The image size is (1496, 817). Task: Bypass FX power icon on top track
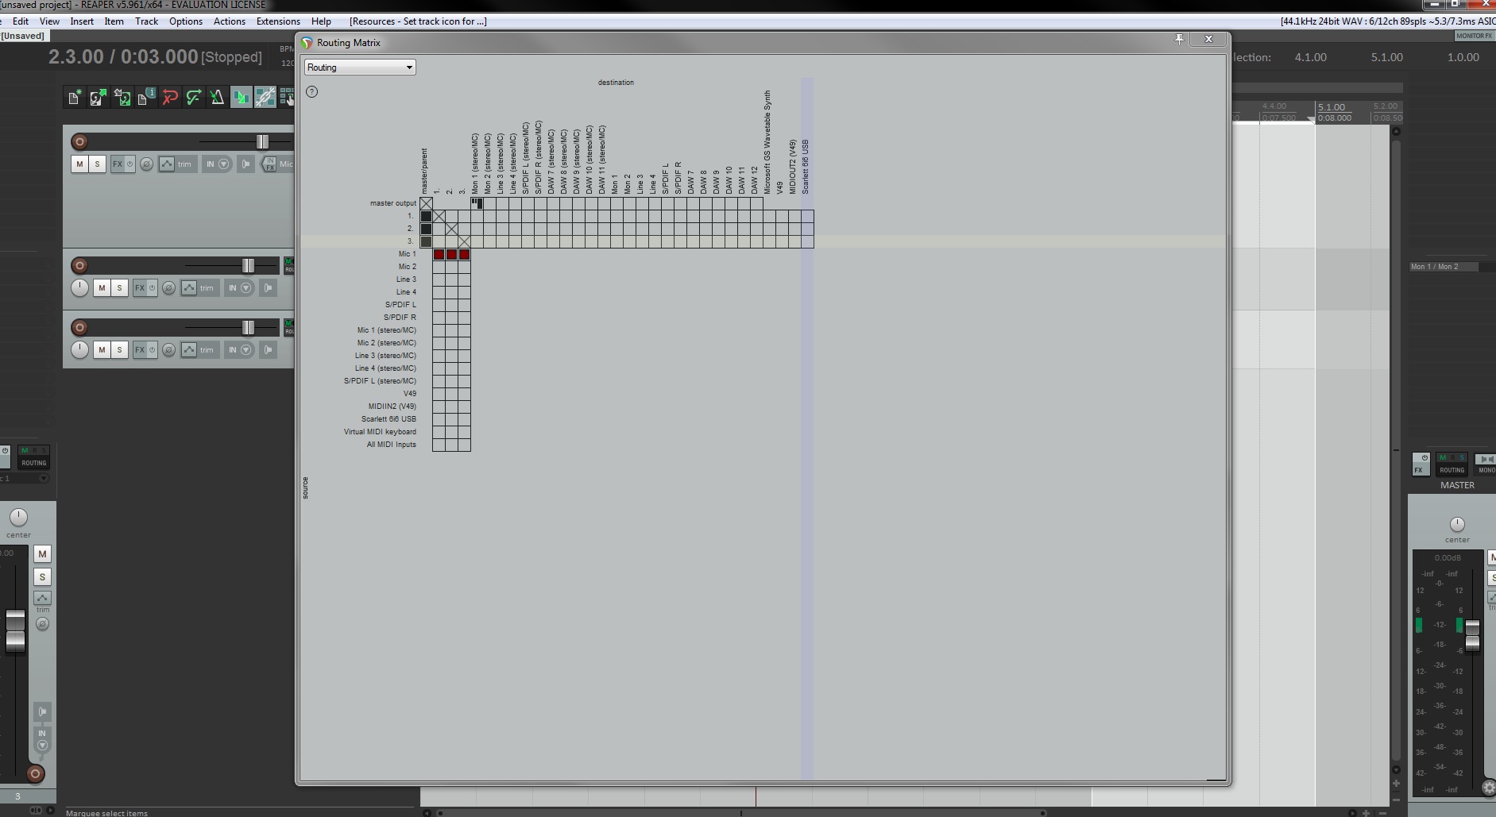[130, 164]
